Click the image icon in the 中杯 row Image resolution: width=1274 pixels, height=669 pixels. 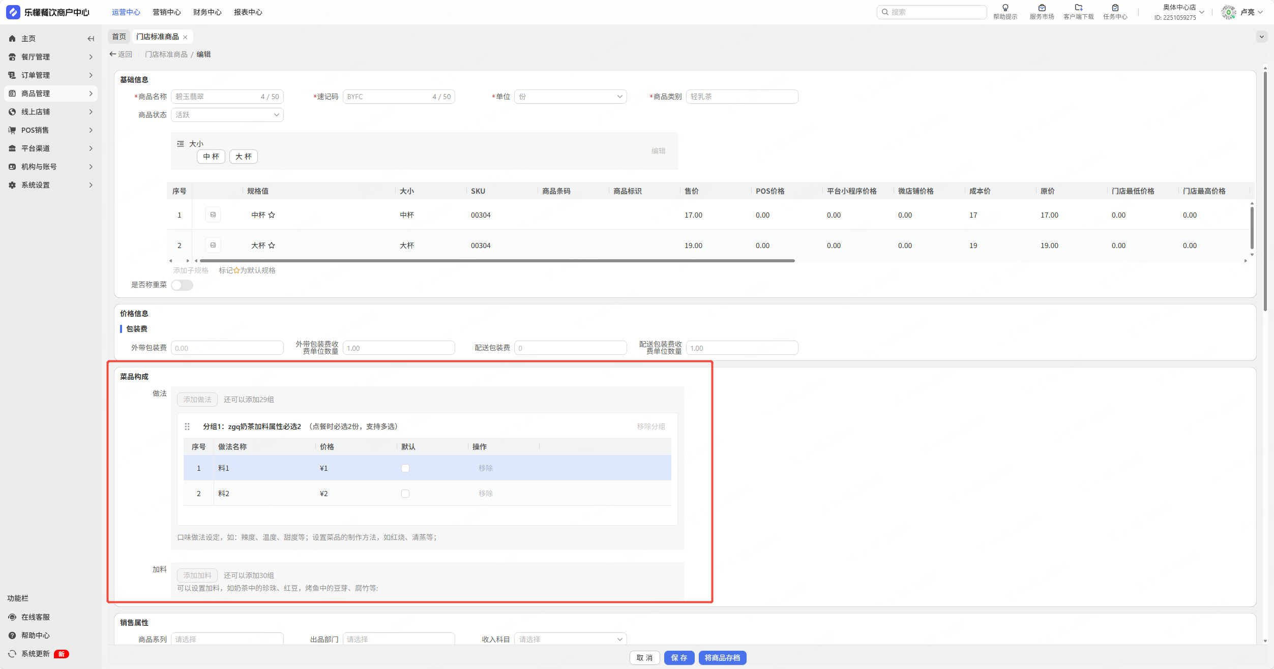point(213,215)
